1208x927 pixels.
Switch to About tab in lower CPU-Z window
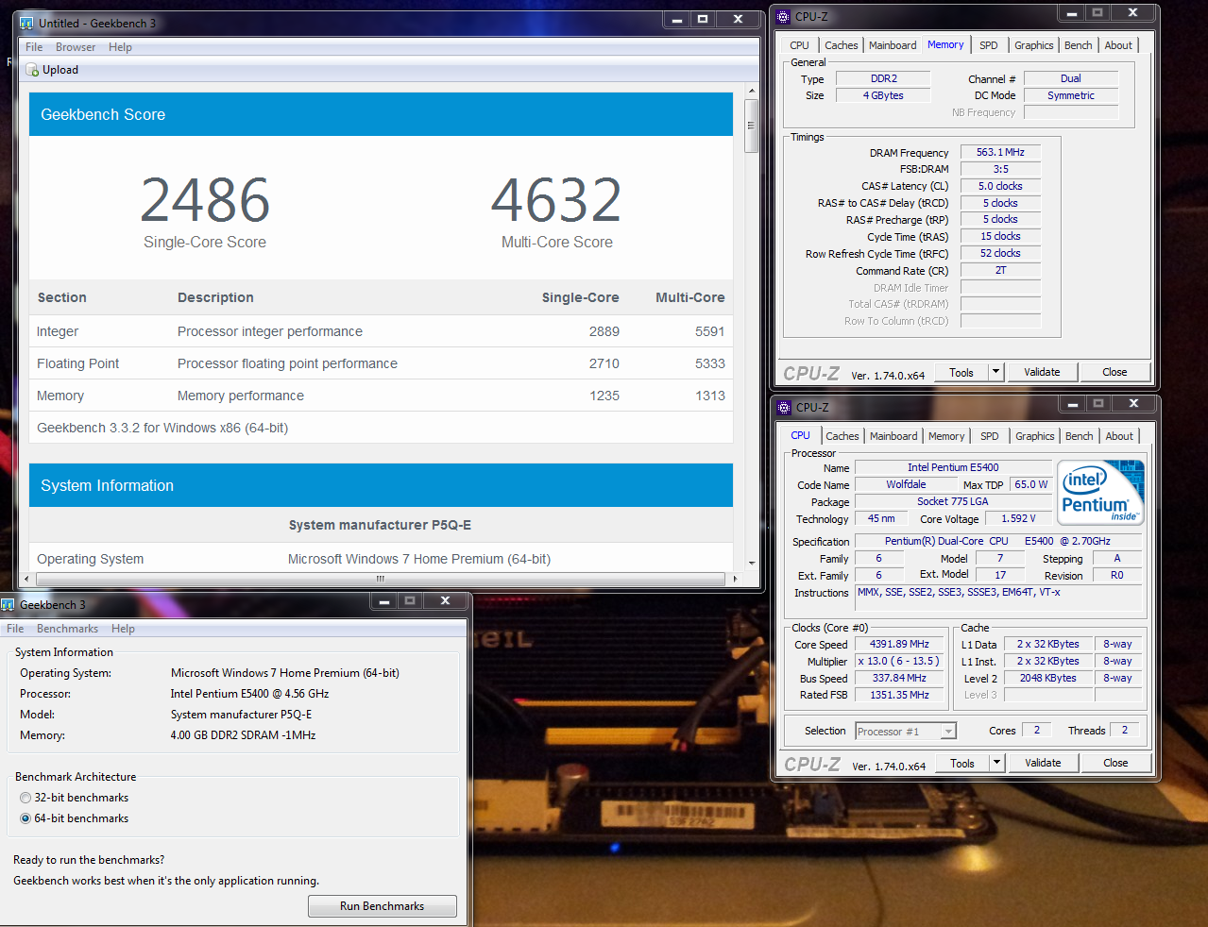click(x=1119, y=436)
